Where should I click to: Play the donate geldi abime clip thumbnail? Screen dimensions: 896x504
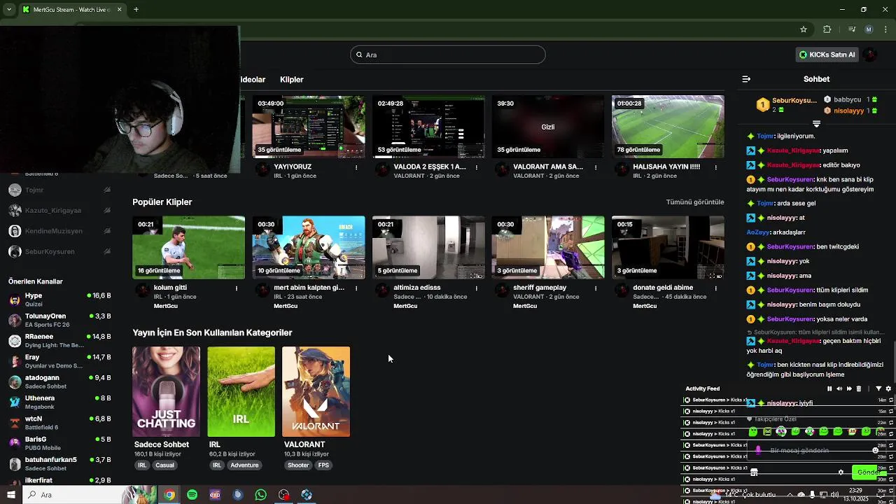click(668, 247)
